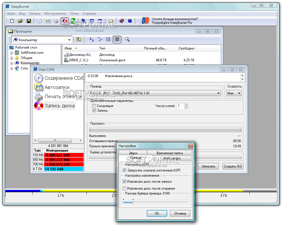
Task: Click the drive buffer size slider handle
Action: click(x=133, y=202)
